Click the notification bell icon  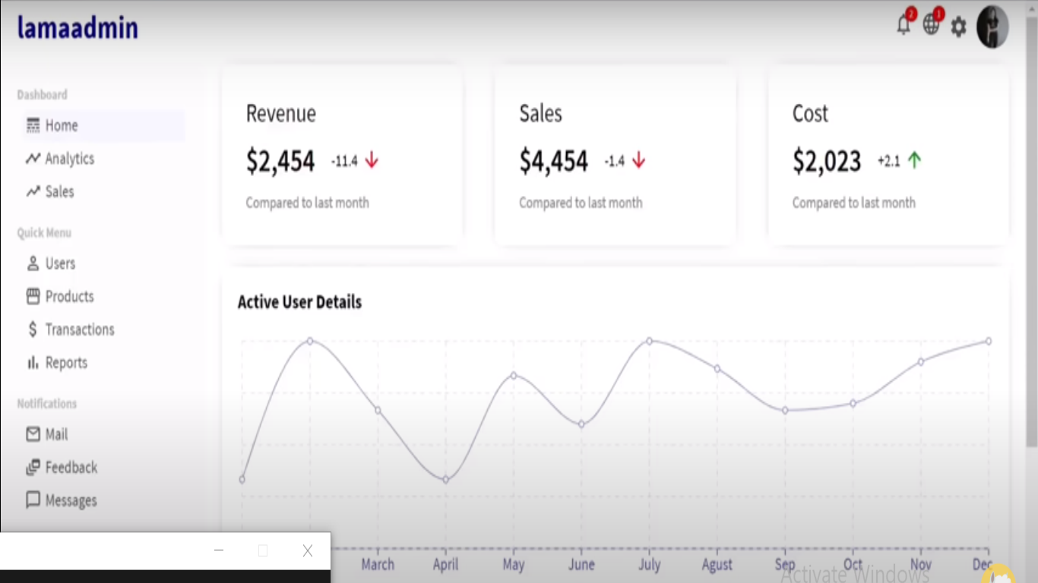pos(904,26)
